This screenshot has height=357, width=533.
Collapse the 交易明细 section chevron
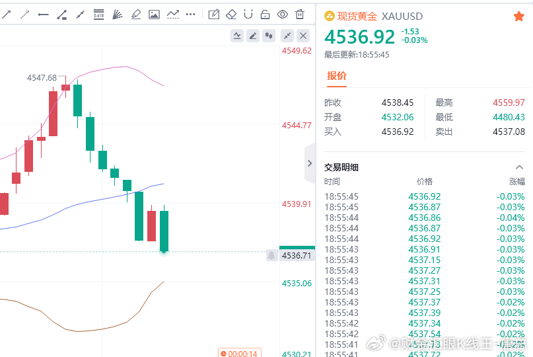(x=519, y=167)
